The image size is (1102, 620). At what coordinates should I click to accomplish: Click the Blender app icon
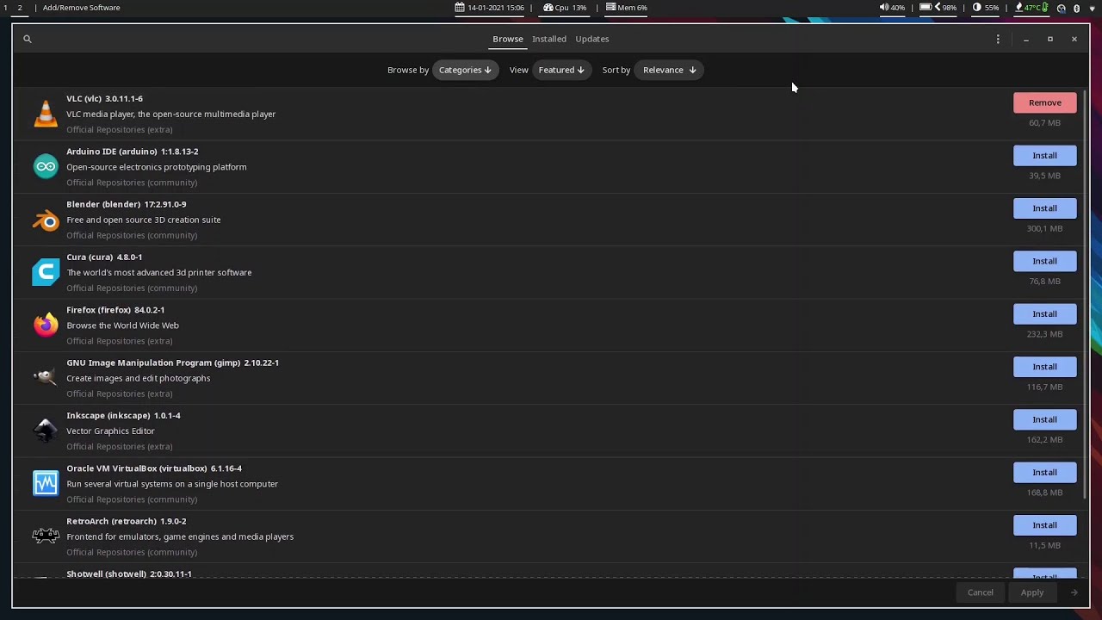pyautogui.click(x=46, y=220)
